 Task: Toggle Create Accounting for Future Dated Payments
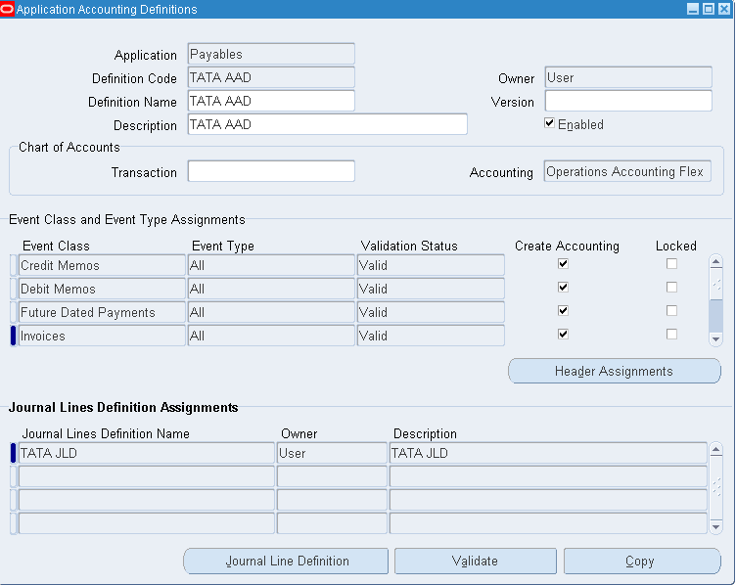(563, 311)
